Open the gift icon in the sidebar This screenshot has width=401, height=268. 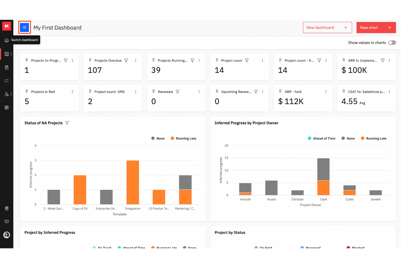pyautogui.click(x=7, y=209)
